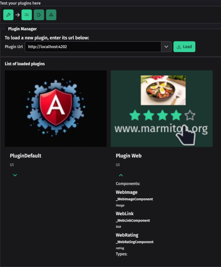Click the 'Components:' label
The height and width of the screenshot is (267, 221).
pos(128,184)
